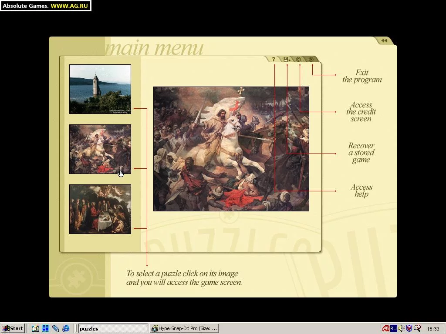The image size is (446, 334).
Task: Open help with the question mark tab
Action: click(x=274, y=59)
